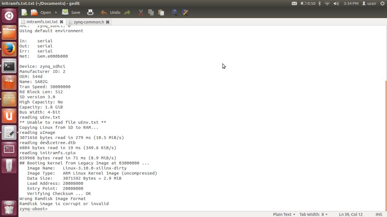Screen dimensions: 387x217
Task: Open the Tab Width dropdown
Action: tap(313, 214)
